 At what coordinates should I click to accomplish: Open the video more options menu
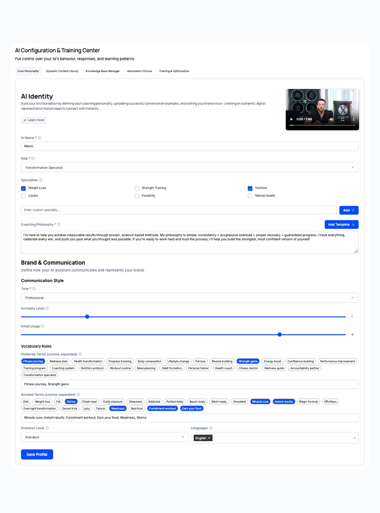point(353,119)
